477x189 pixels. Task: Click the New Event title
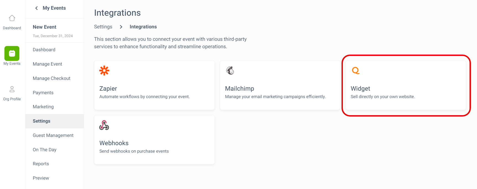tap(45, 27)
